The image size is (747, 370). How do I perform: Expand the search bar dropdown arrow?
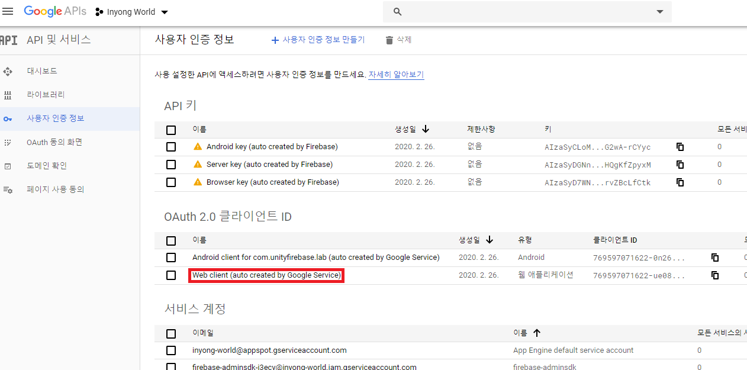click(x=660, y=12)
